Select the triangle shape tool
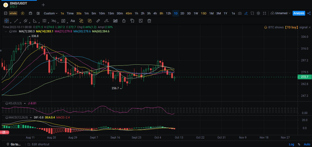Image resolution: width=312 pixels, height=147 pixels. 35,21
